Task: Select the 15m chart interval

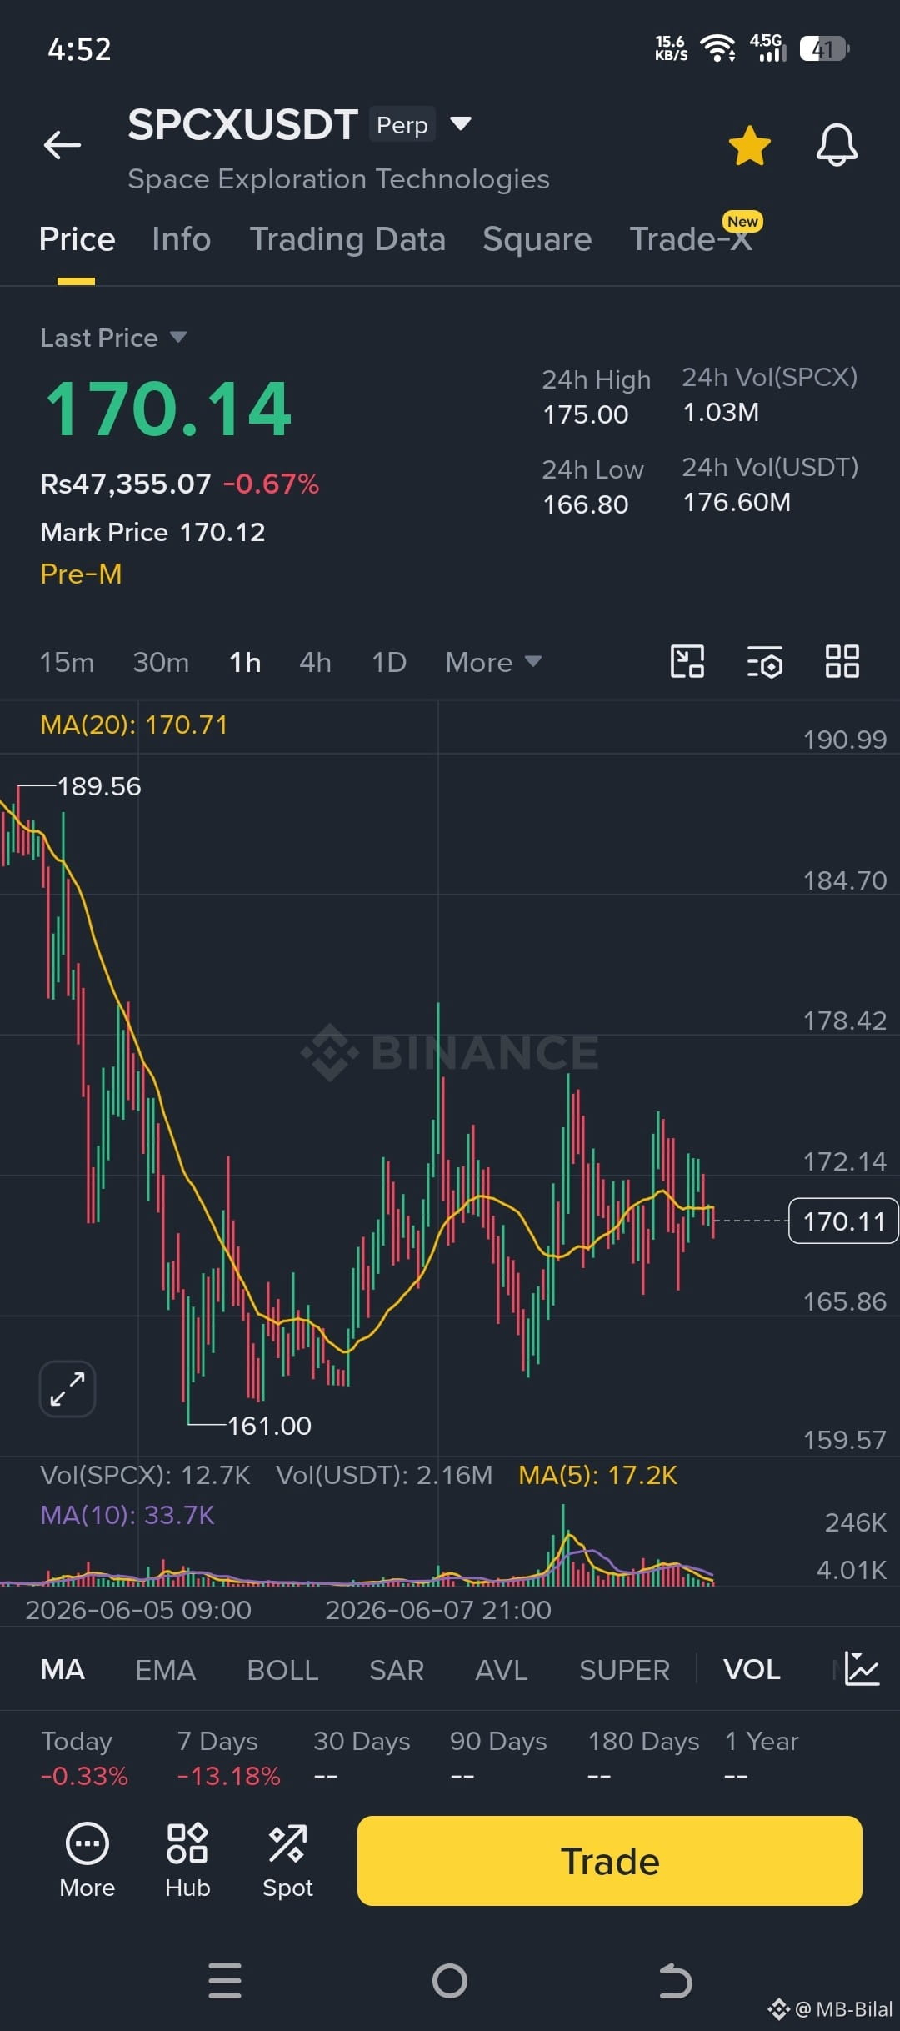Action: coord(67,662)
